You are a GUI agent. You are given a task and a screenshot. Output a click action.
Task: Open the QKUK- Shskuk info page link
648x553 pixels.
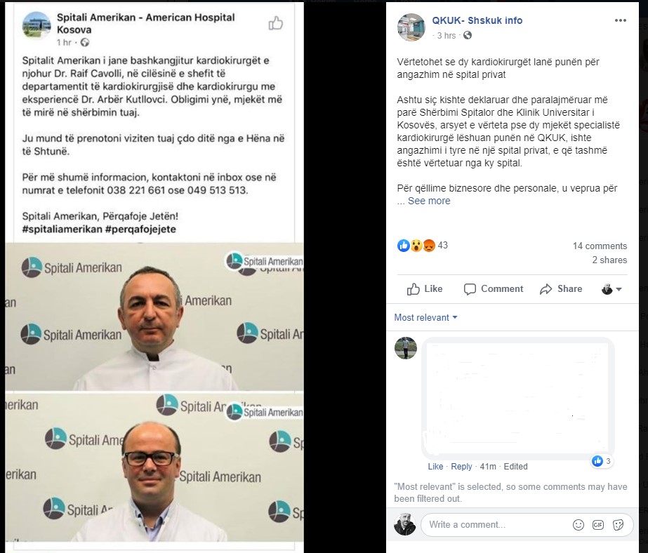[x=477, y=20]
